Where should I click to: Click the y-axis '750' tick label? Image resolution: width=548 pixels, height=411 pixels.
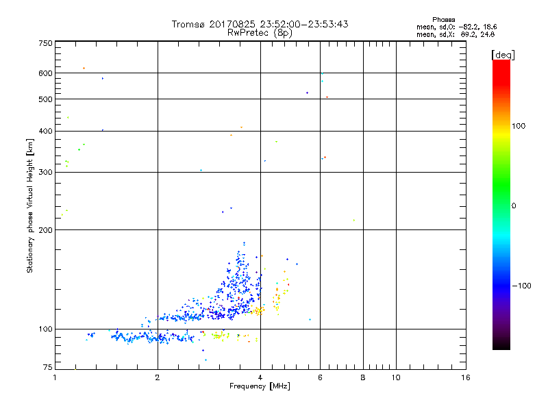tap(46, 43)
